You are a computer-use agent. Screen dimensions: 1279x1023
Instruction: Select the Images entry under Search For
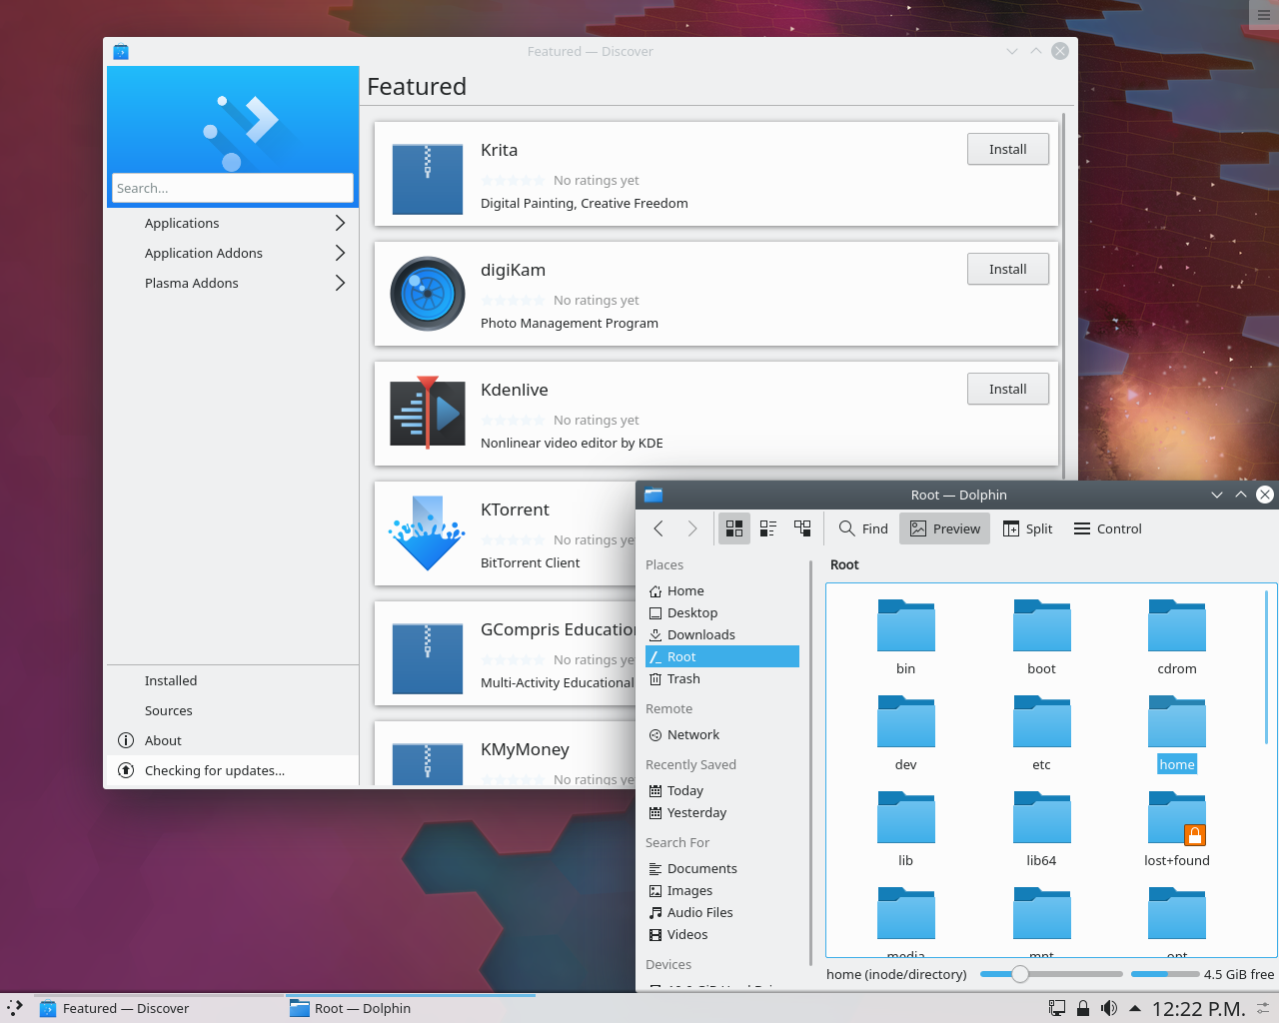tap(688, 890)
